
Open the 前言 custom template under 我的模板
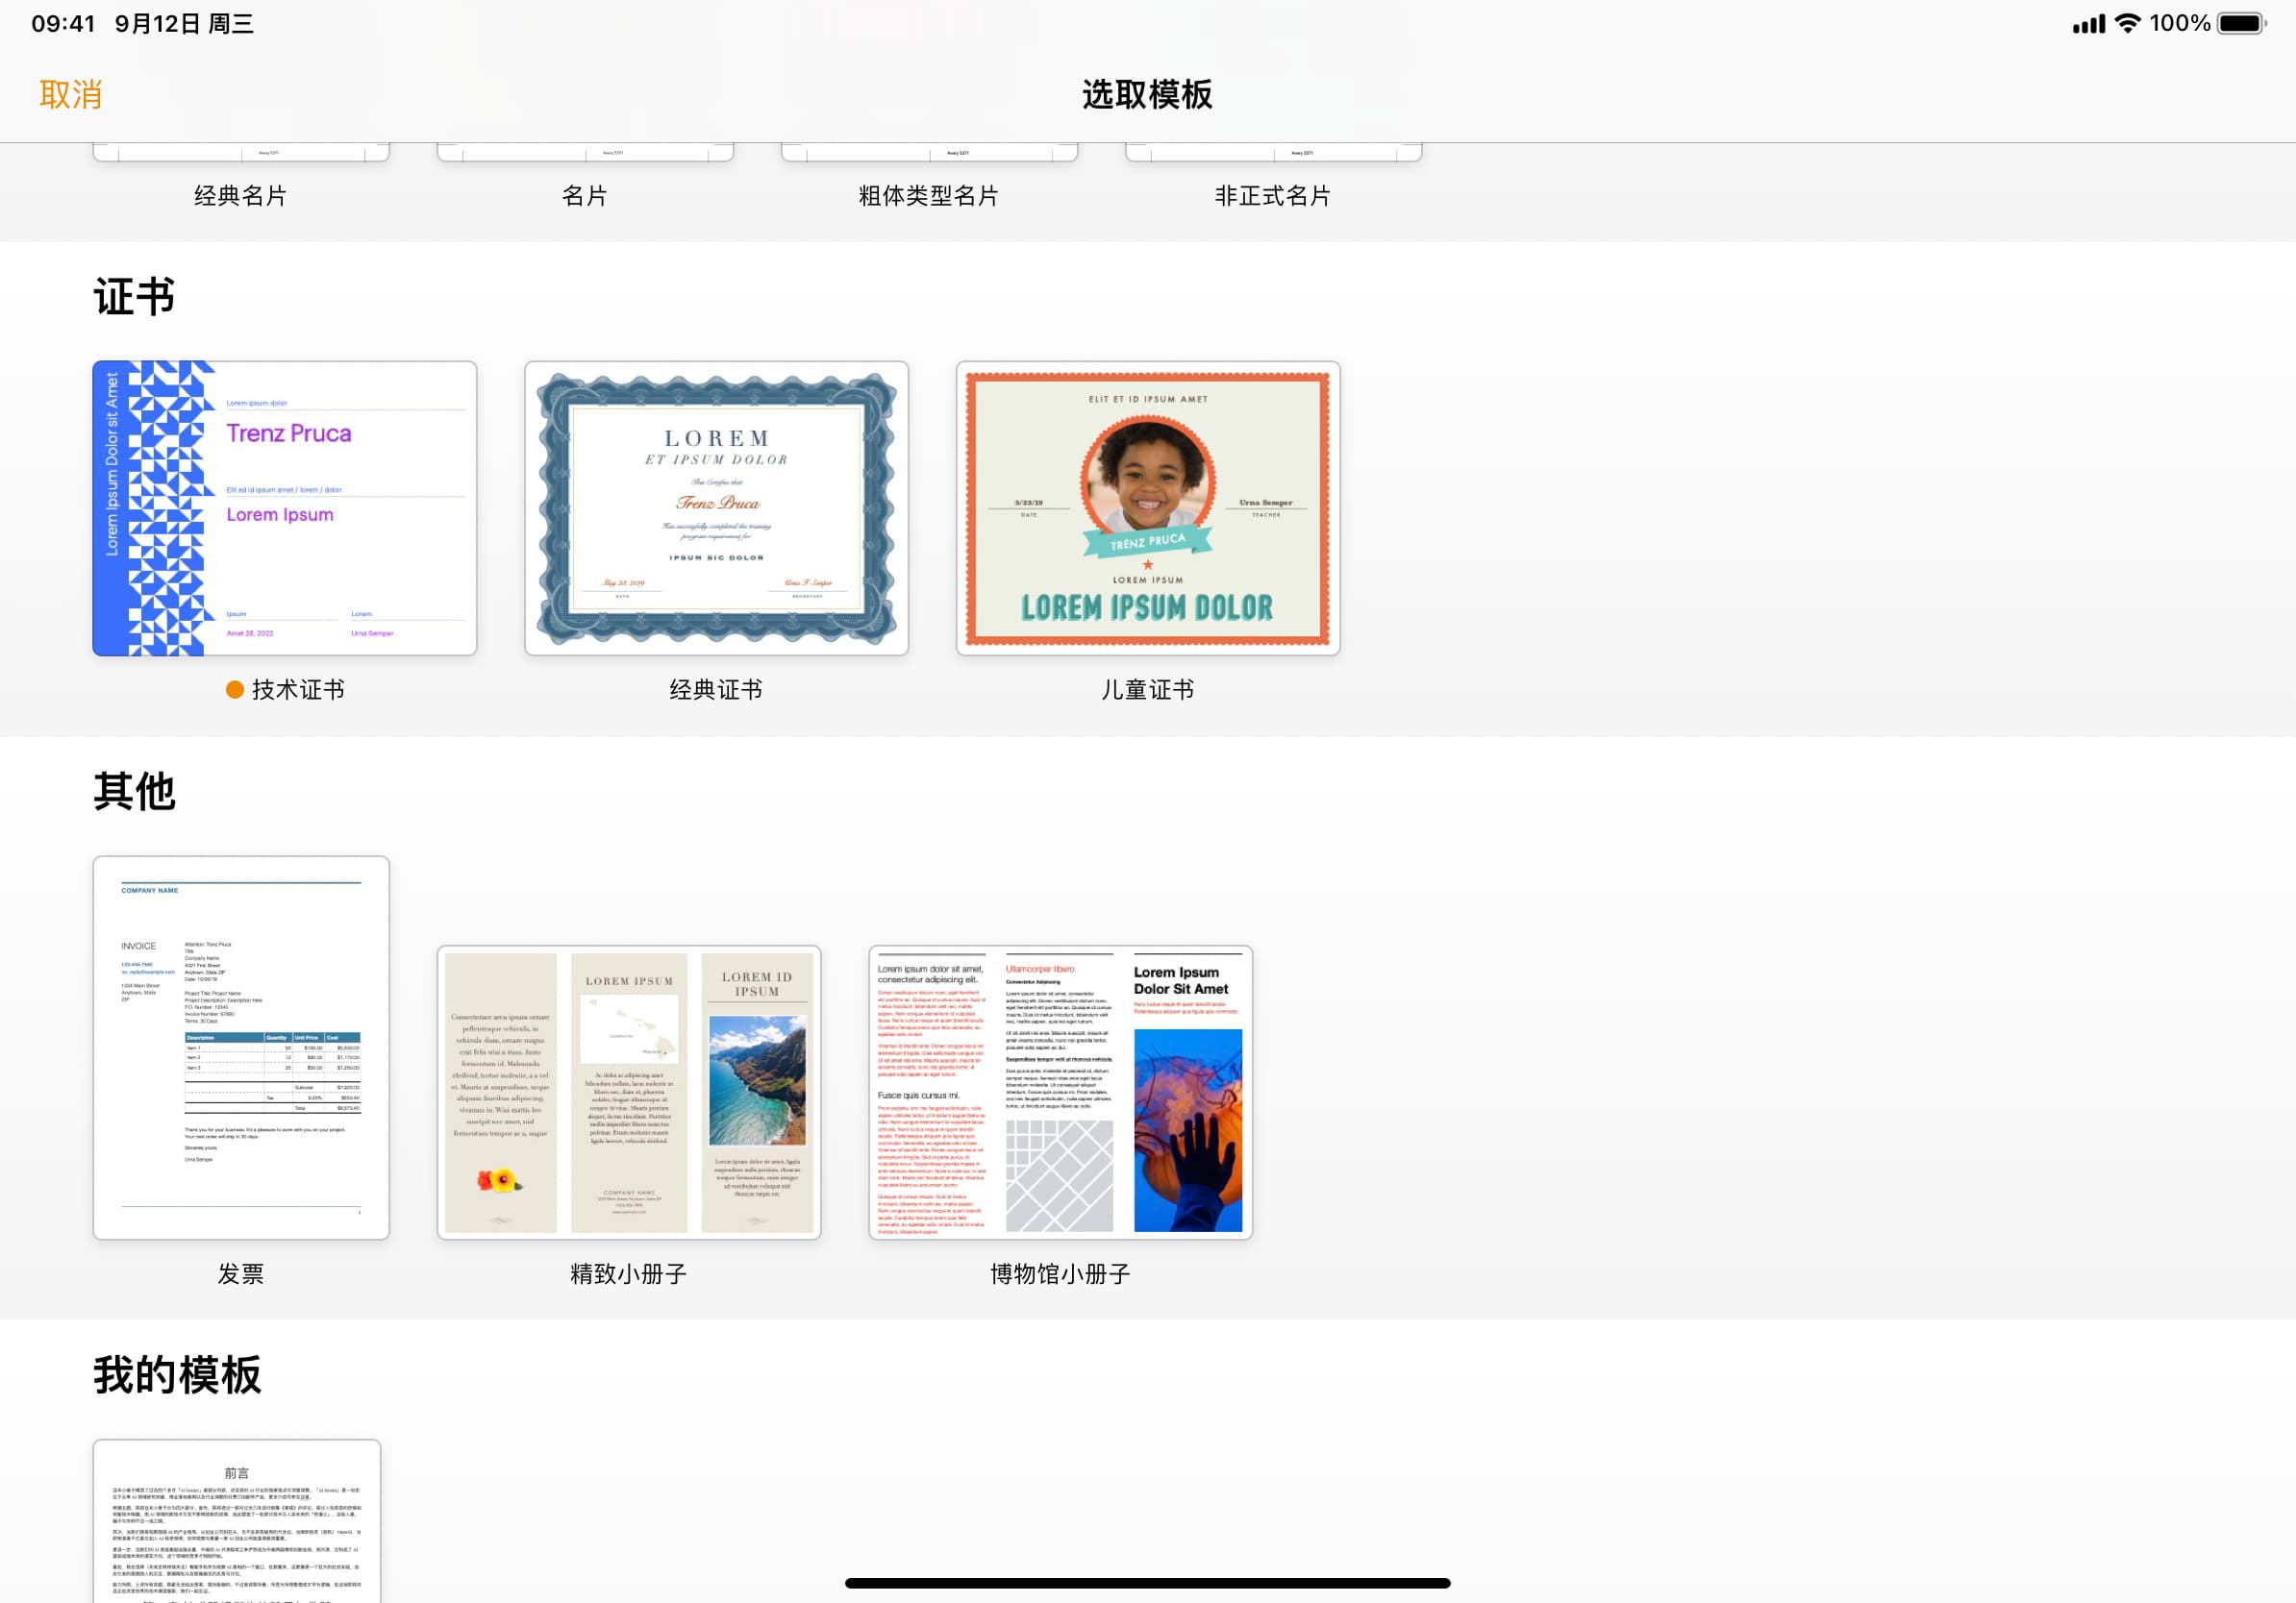237,1521
